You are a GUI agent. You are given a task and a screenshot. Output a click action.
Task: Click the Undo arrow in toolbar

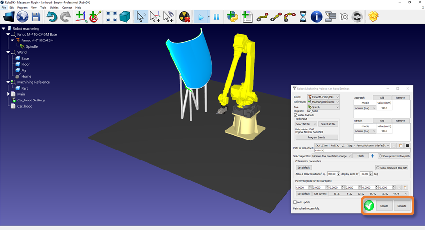52,17
